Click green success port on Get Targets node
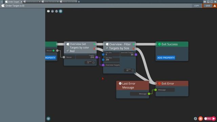The image size is (217, 122). coord(94,44)
